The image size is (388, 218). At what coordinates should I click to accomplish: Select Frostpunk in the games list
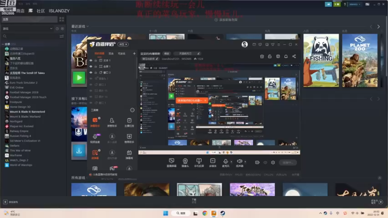(x=16, y=102)
